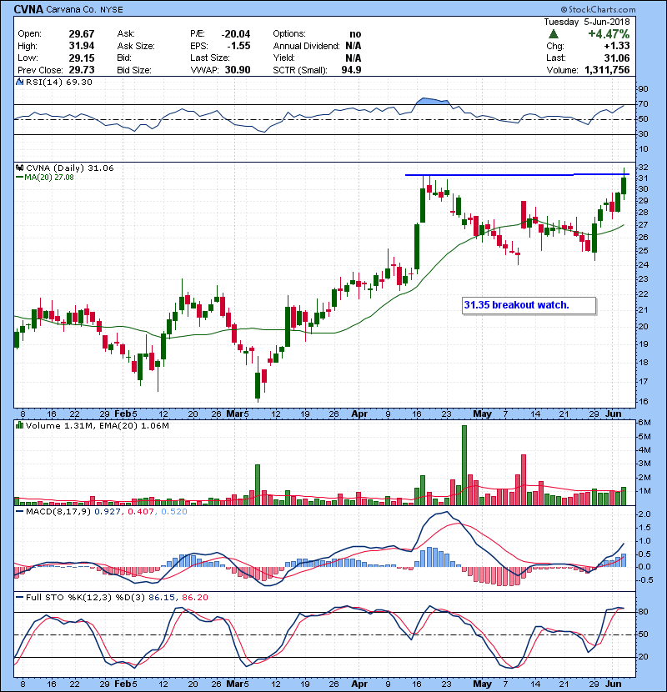The width and height of the screenshot is (667, 692).
Task: Click the date Tuesday 5-Jun-2018
Action: pos(587,22)
